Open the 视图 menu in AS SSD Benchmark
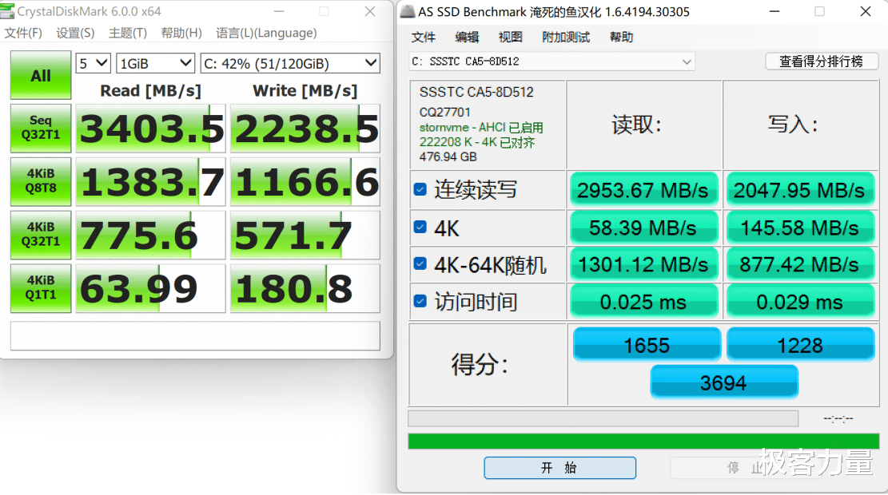The image size is (888, 495). [x=510, y=38]
